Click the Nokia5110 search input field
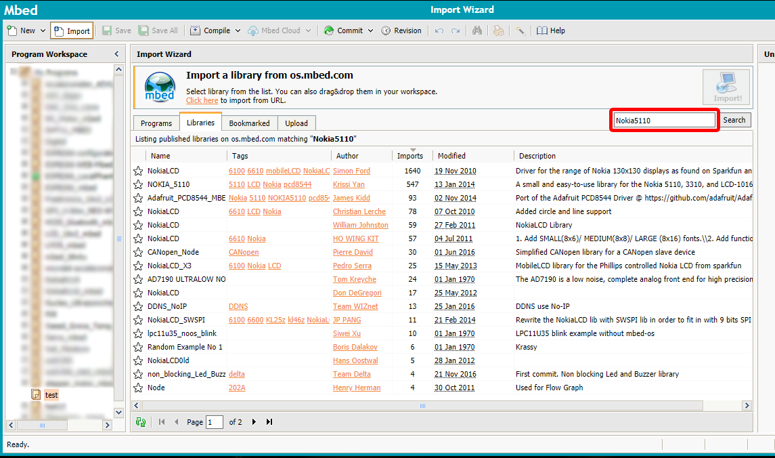Image resolution: width=775 pixels, height=458 pixels. [663, 120]
